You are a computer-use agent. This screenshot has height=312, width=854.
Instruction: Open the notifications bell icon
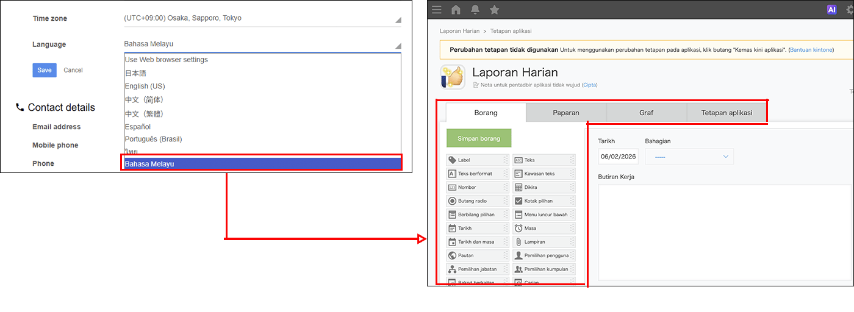click(x=475, y=9)
